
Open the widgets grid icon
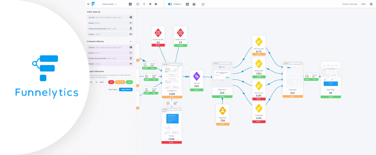tap(187, 4)
